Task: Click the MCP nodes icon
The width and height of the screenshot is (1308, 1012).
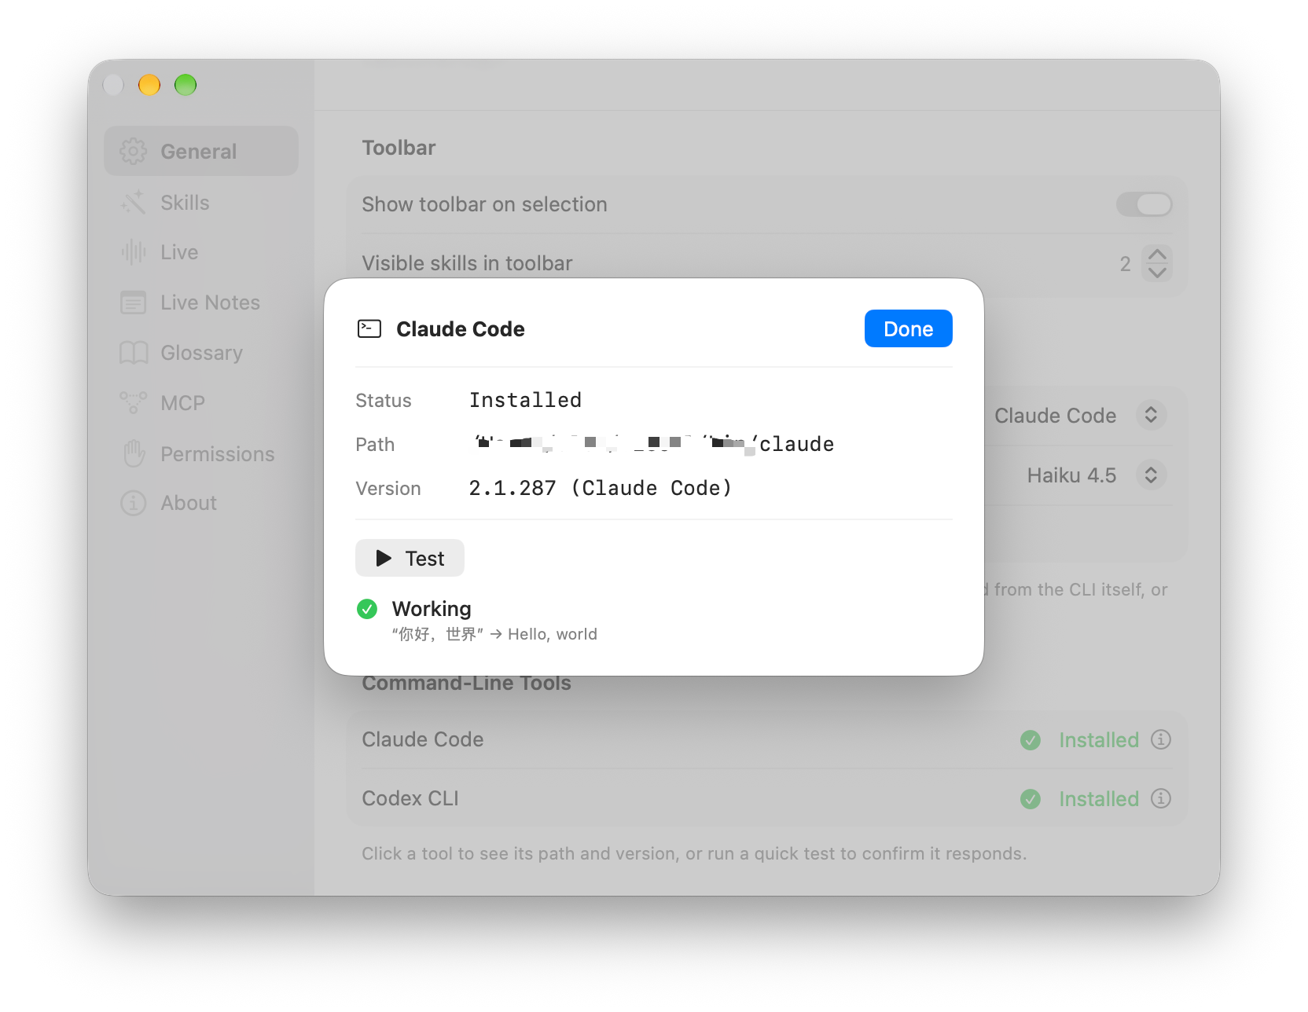Action: click(134, 402)
